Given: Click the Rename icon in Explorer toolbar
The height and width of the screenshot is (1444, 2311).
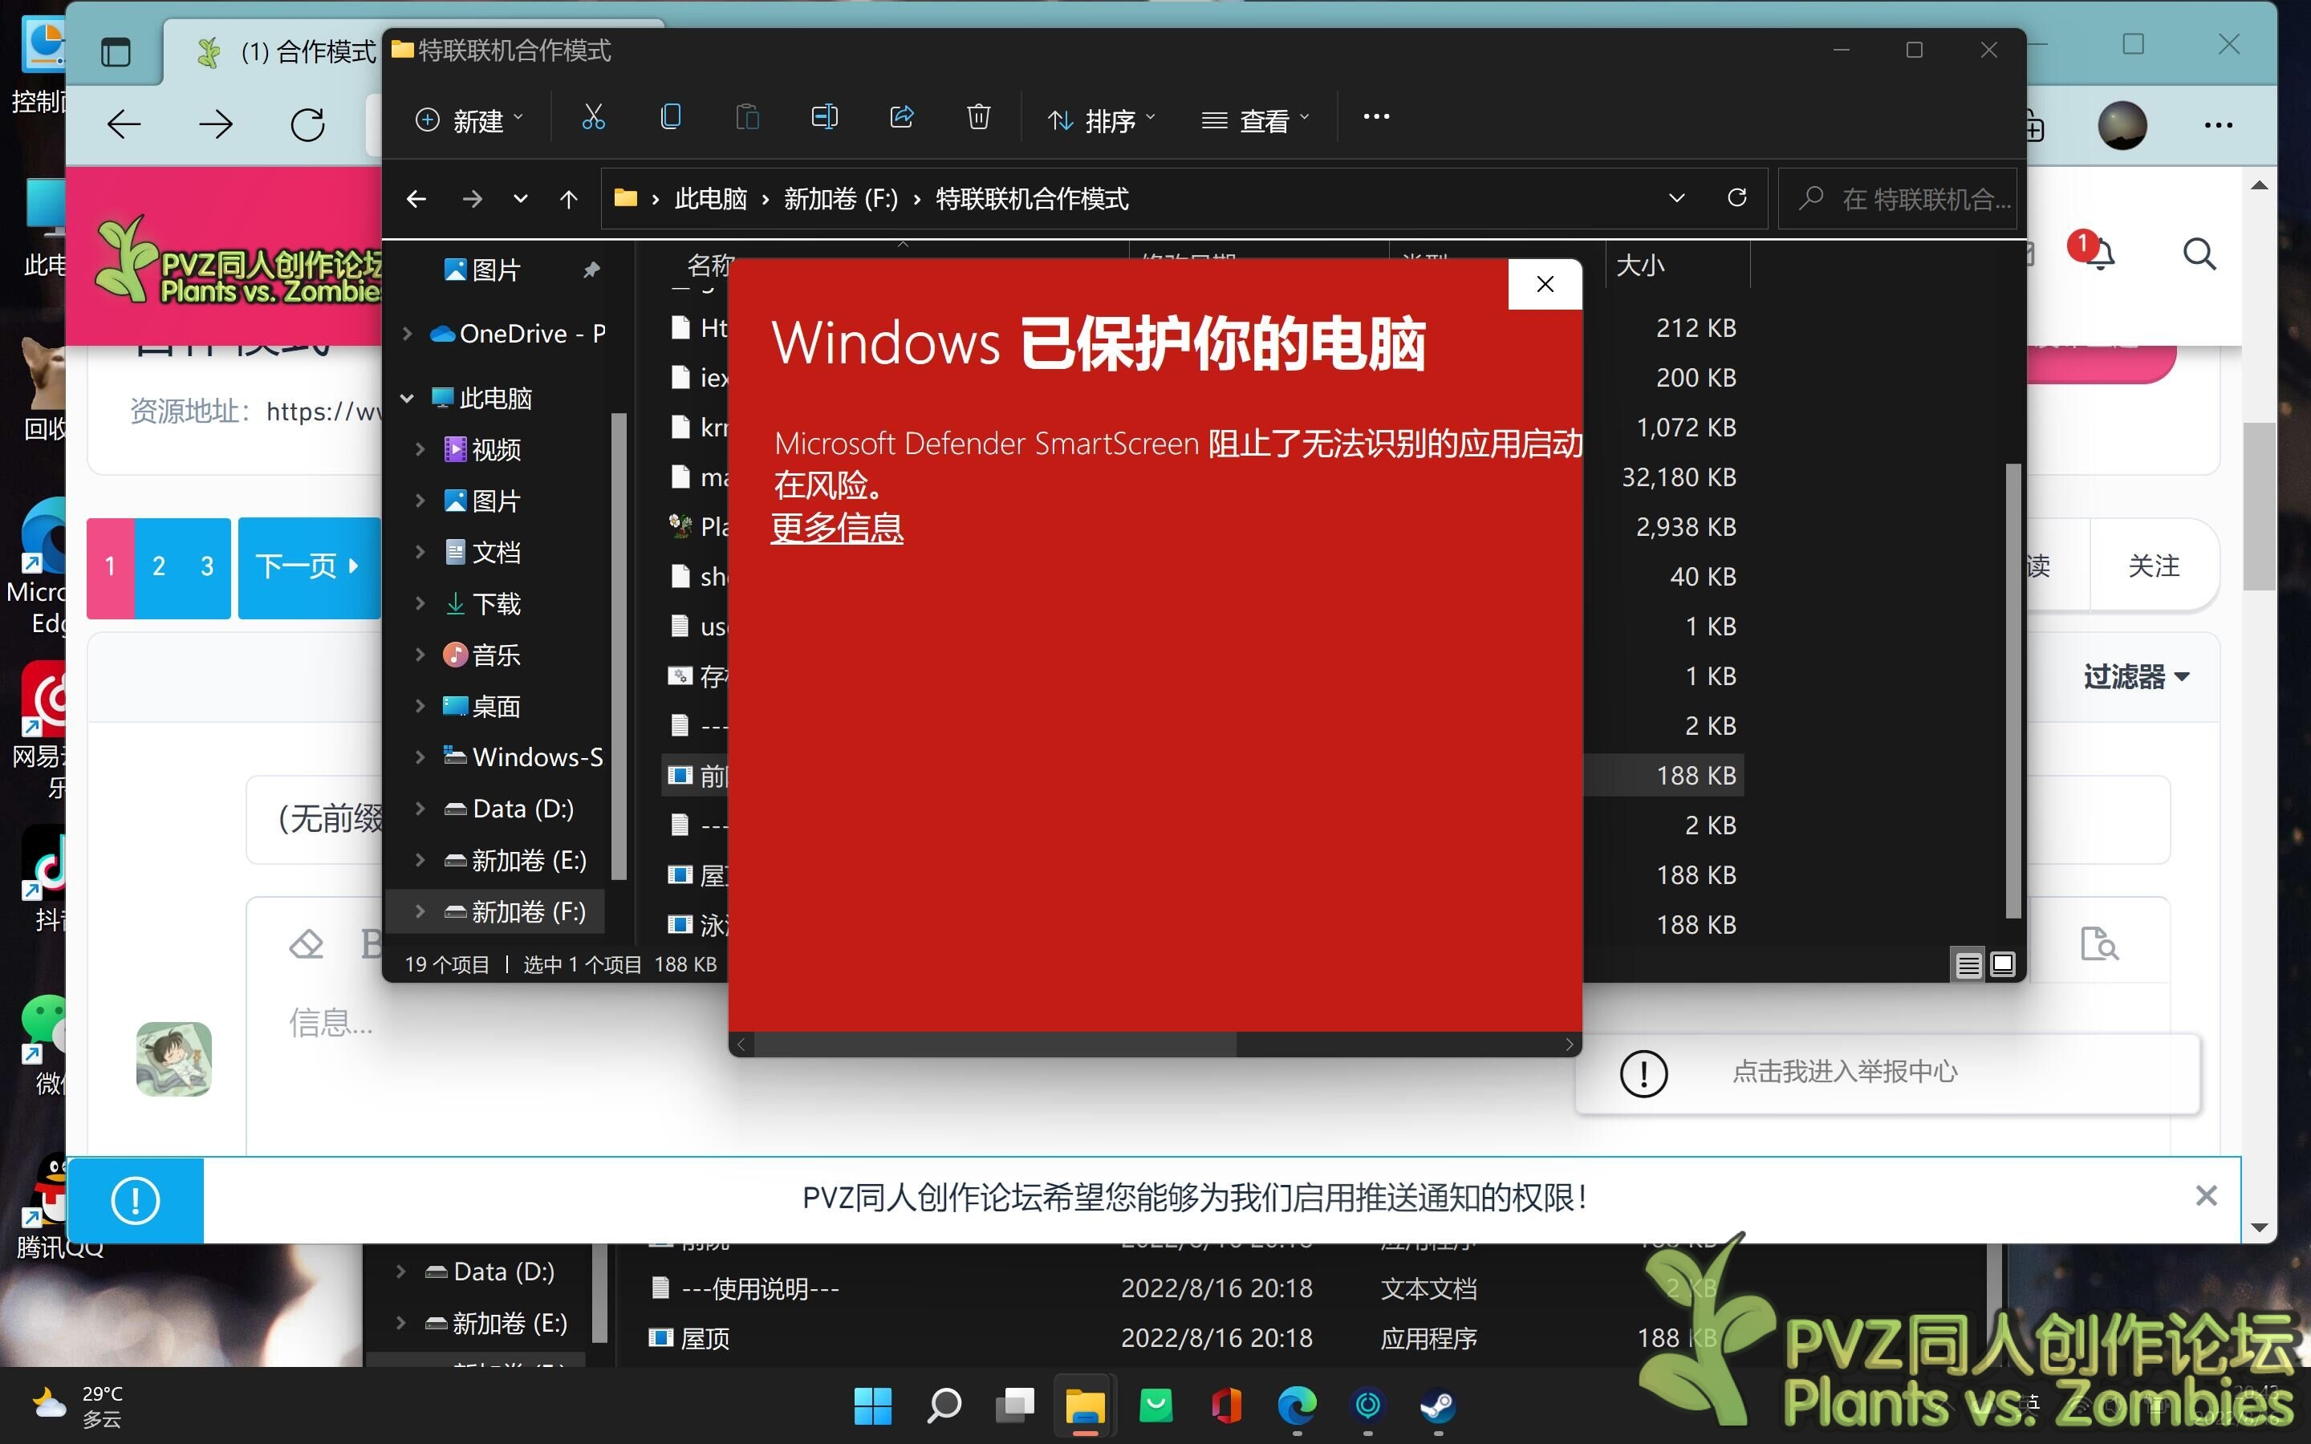Looking at the screenshot, I should [824, 117].
